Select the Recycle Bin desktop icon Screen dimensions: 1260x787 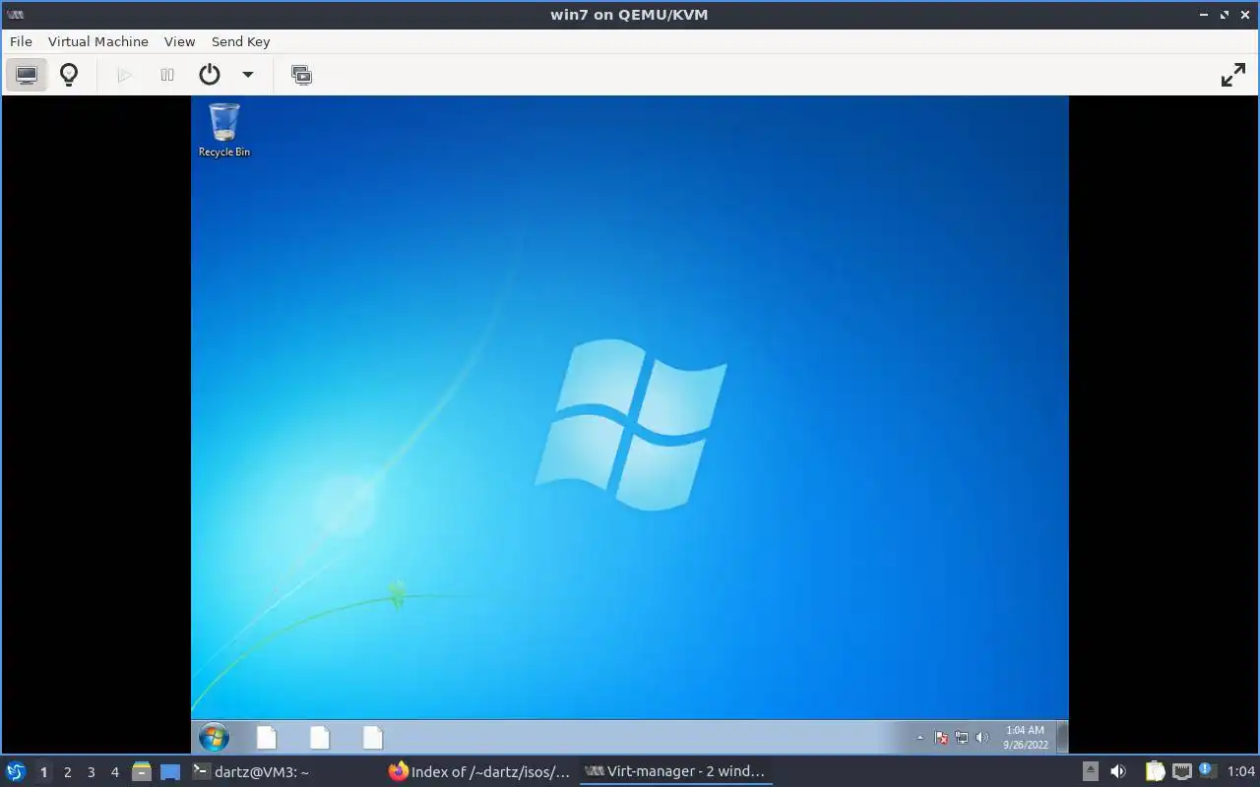224,130
